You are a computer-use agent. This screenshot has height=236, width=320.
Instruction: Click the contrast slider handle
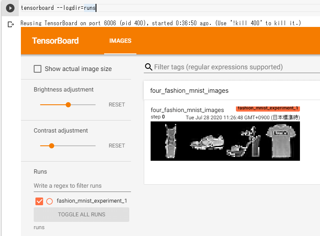click(x=52, y=146)
